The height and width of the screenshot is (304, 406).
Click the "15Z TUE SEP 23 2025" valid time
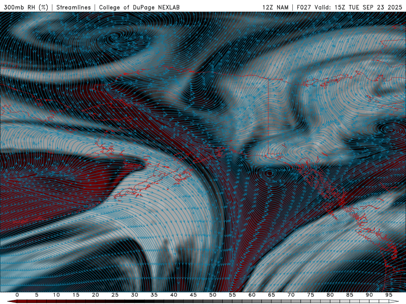[x=368, y=7]
